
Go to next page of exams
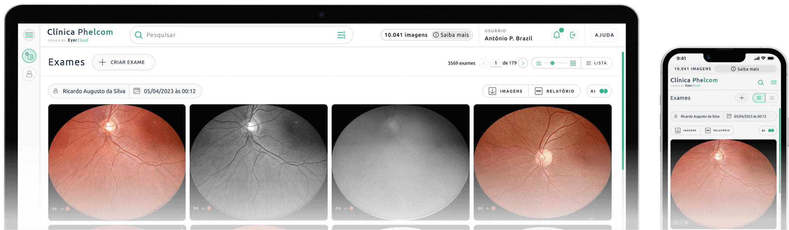(x=523, y=63)
